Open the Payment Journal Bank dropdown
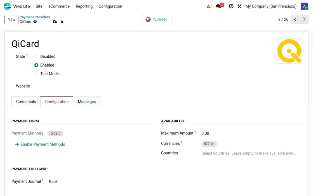This screenshot has width=313, height=196. [x=100, y=182]
